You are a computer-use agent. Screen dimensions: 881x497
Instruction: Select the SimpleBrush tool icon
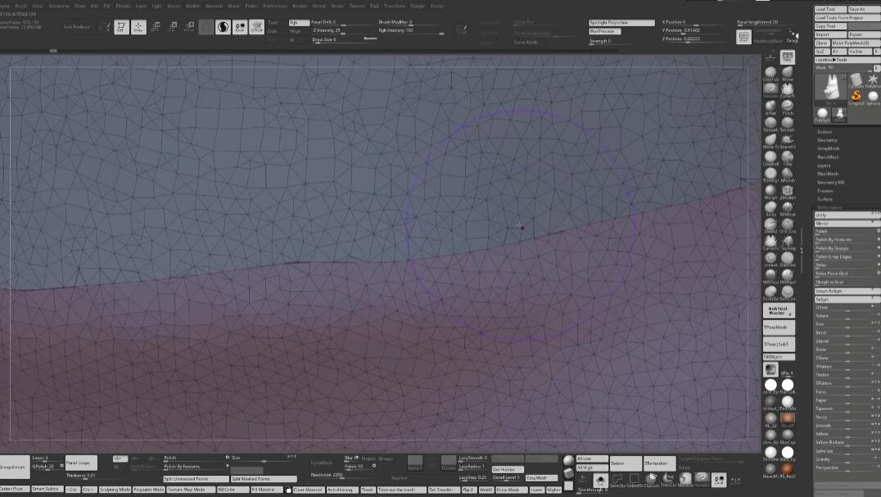point(856,97)
